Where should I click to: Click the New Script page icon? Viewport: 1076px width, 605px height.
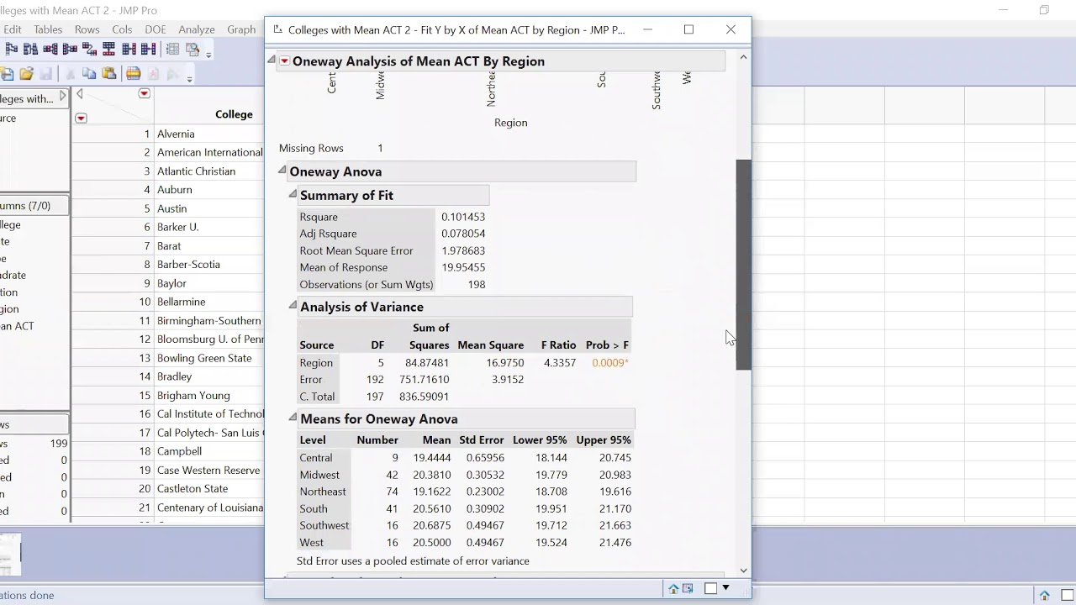(153, 74)
